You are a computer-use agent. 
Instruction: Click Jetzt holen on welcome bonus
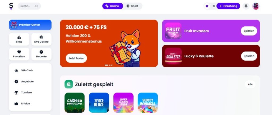76,58
